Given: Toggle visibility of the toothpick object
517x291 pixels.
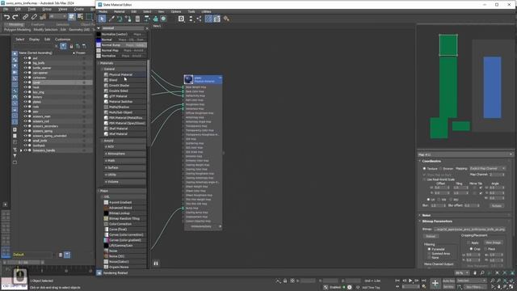Looking at the screenshot, I should coord(25,145).
